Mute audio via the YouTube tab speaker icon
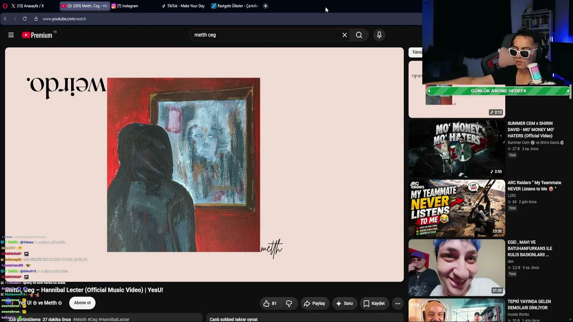The width and height of the screenshot is (573, 322). click(69, 6)
